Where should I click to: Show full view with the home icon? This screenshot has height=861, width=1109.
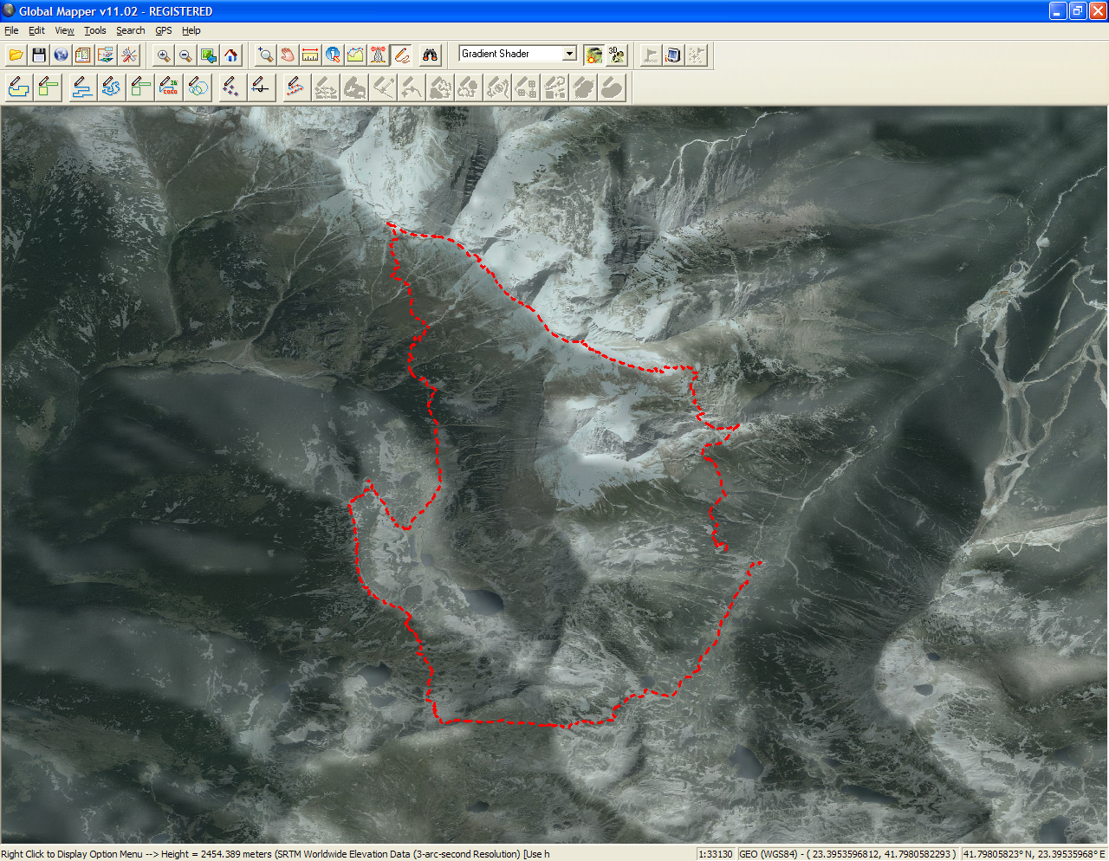coord(230,55)
